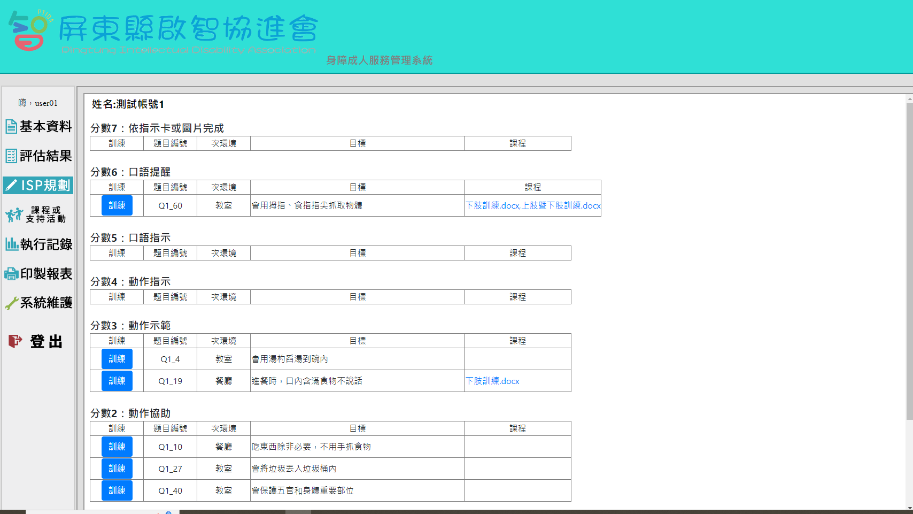Click the 課程或支持活動 people icon

(x=14, y=215)
